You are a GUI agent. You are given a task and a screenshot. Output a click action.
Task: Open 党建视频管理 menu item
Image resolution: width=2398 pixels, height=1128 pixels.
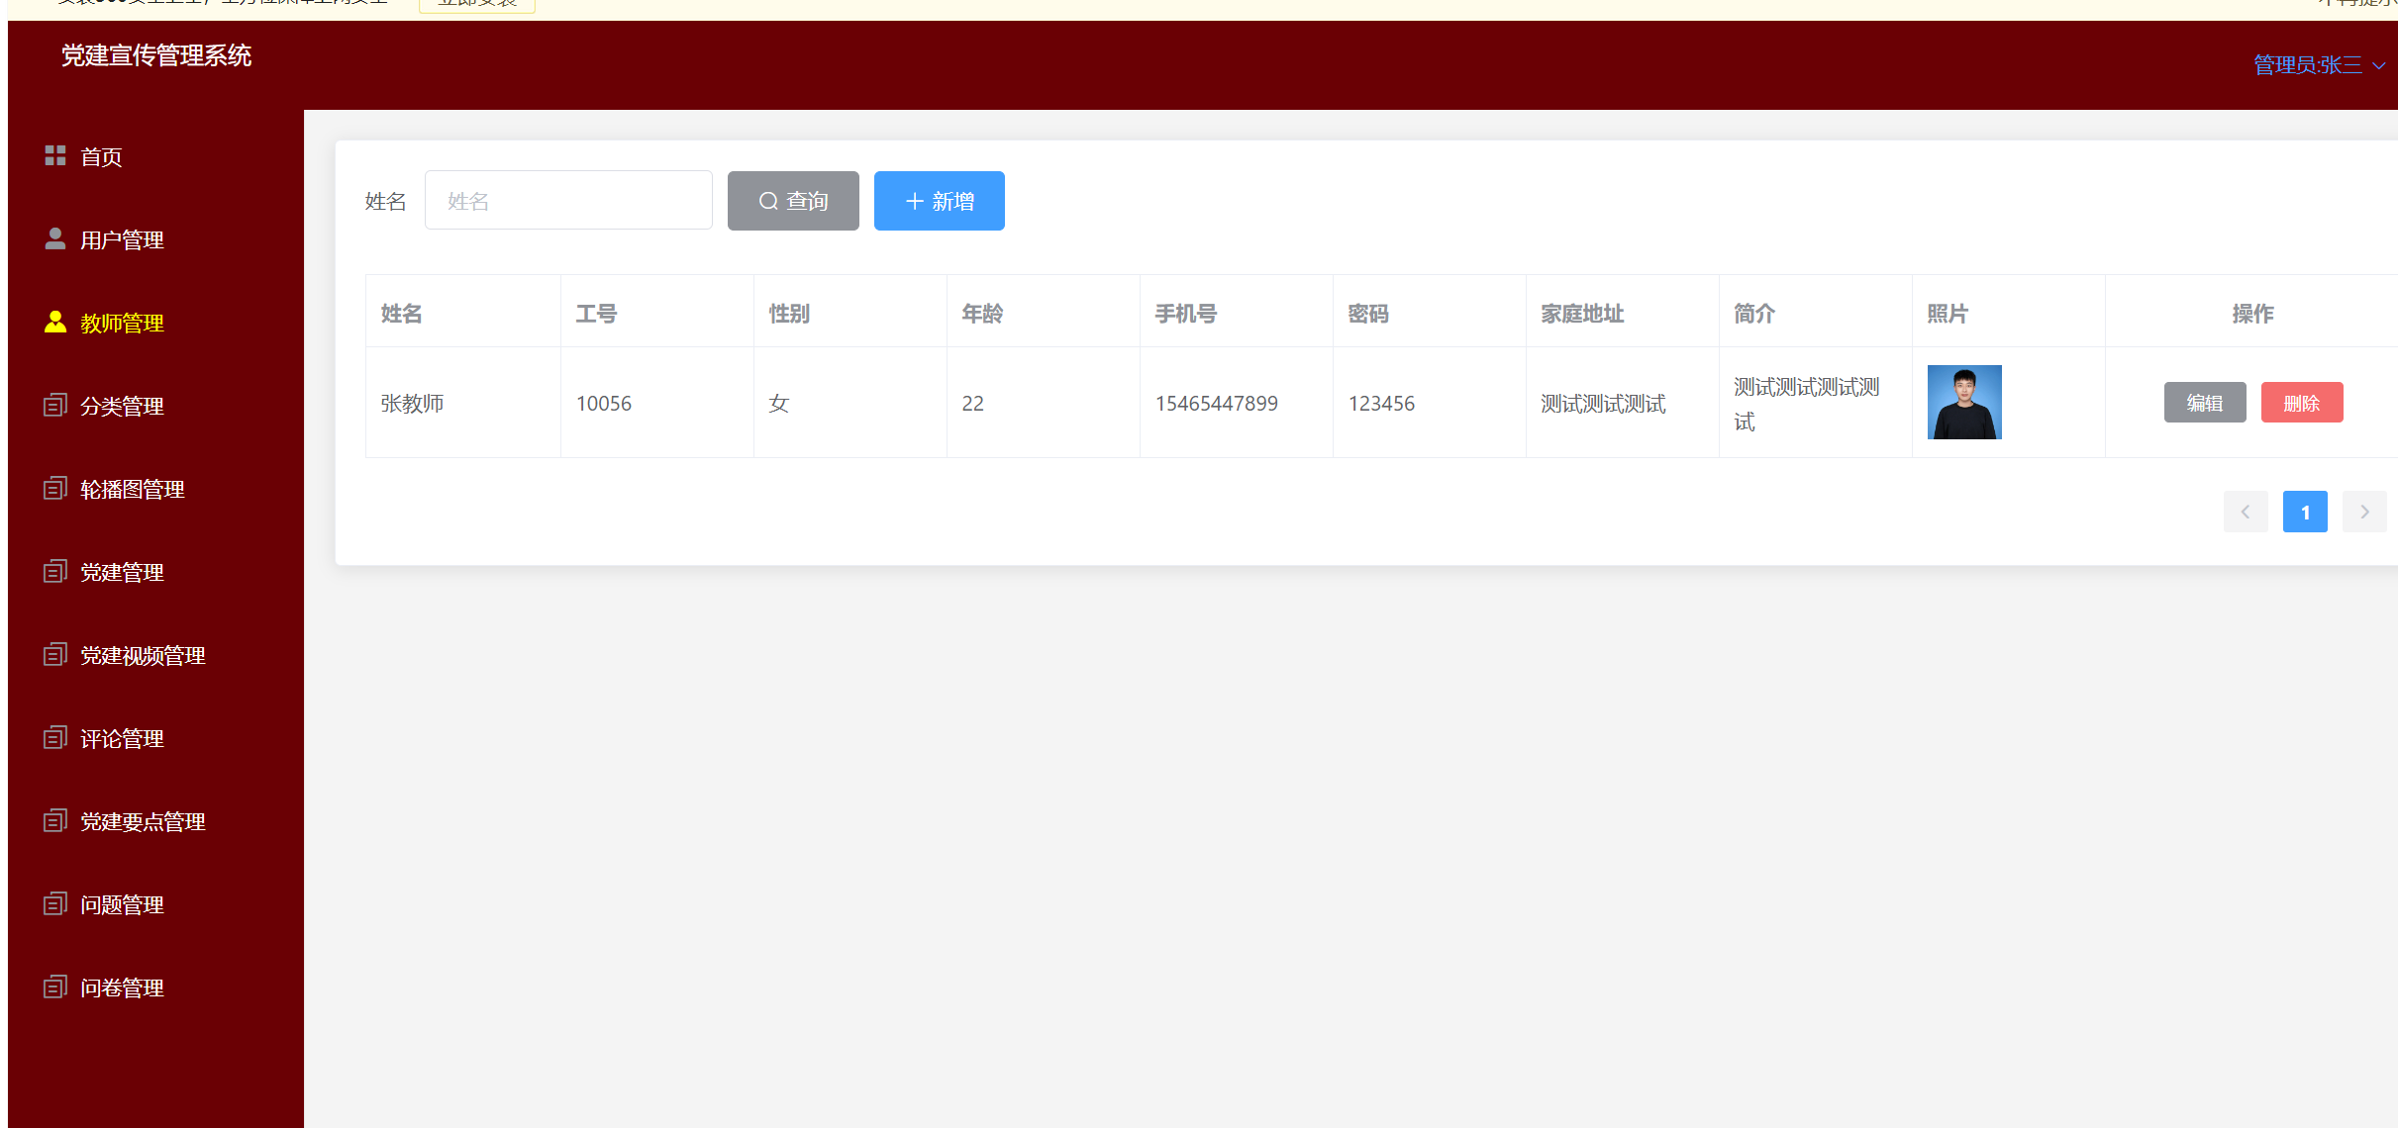click(155, 655)
